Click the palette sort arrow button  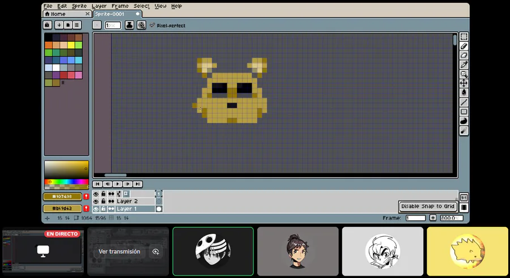59,25
